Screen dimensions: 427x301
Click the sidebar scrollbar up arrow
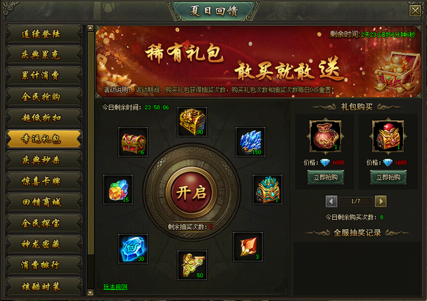click(x=90, y=28)
